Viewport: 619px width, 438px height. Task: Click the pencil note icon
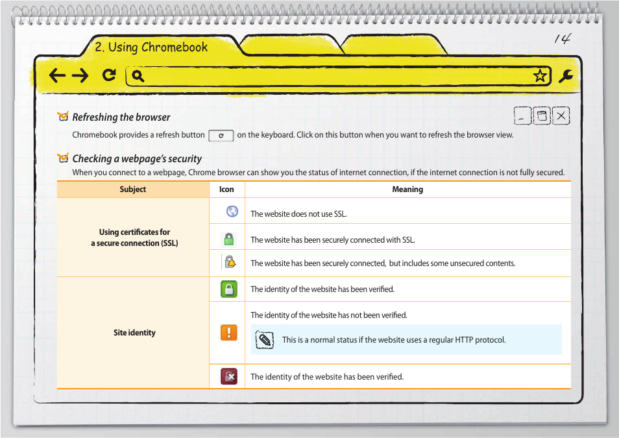pyautogui.click(x=265, y=339)
